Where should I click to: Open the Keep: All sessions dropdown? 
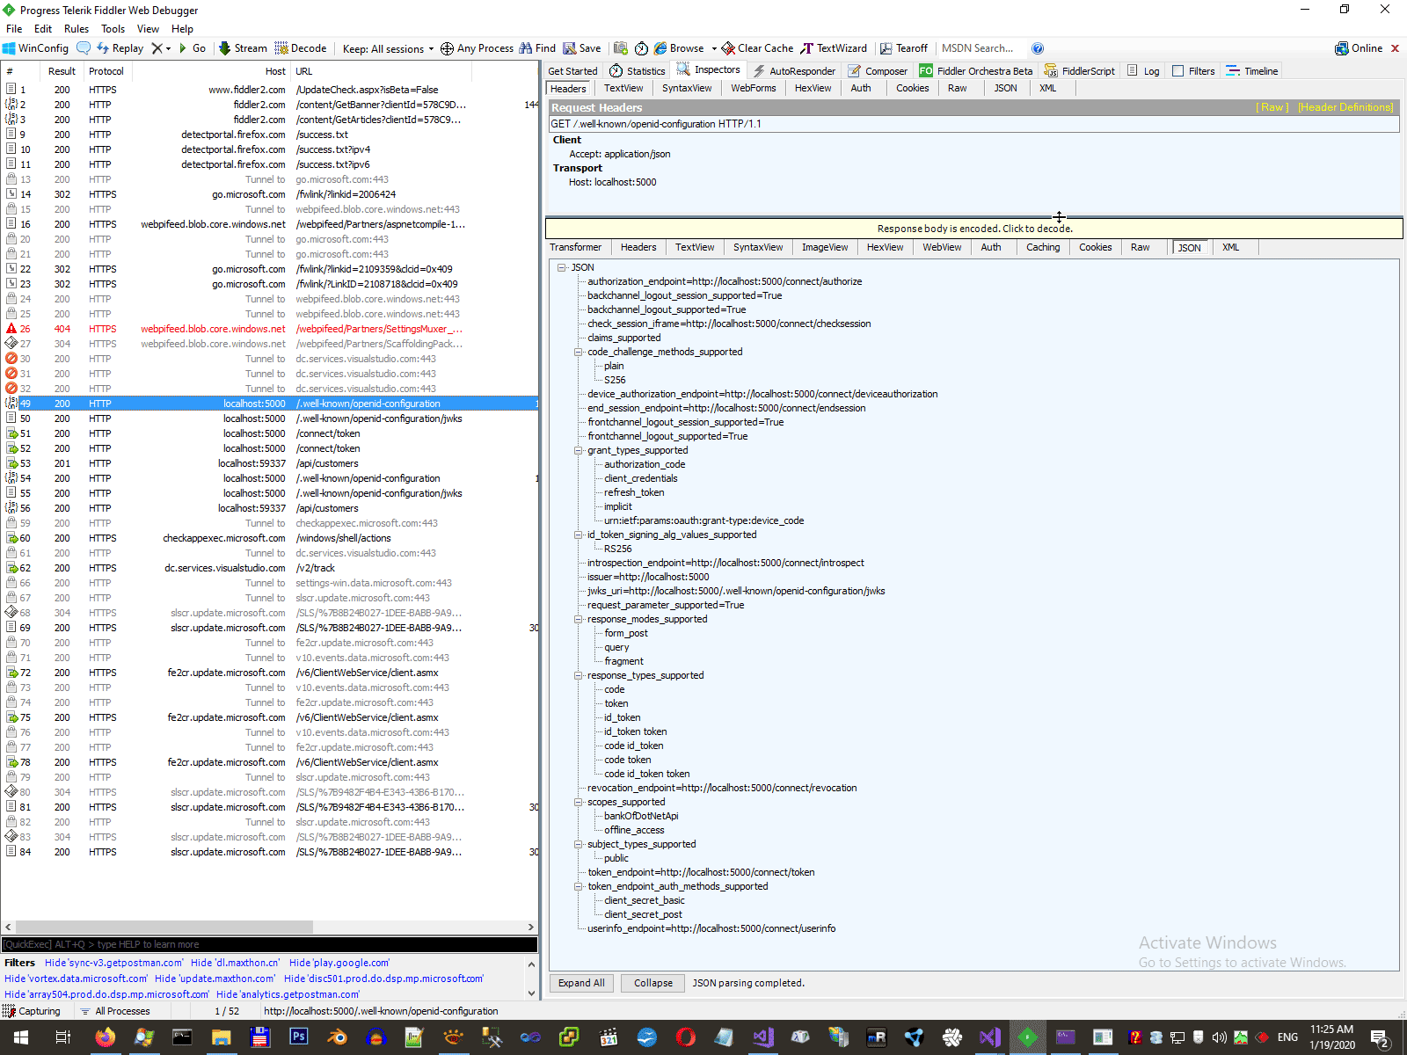click(x=388, y=48)
